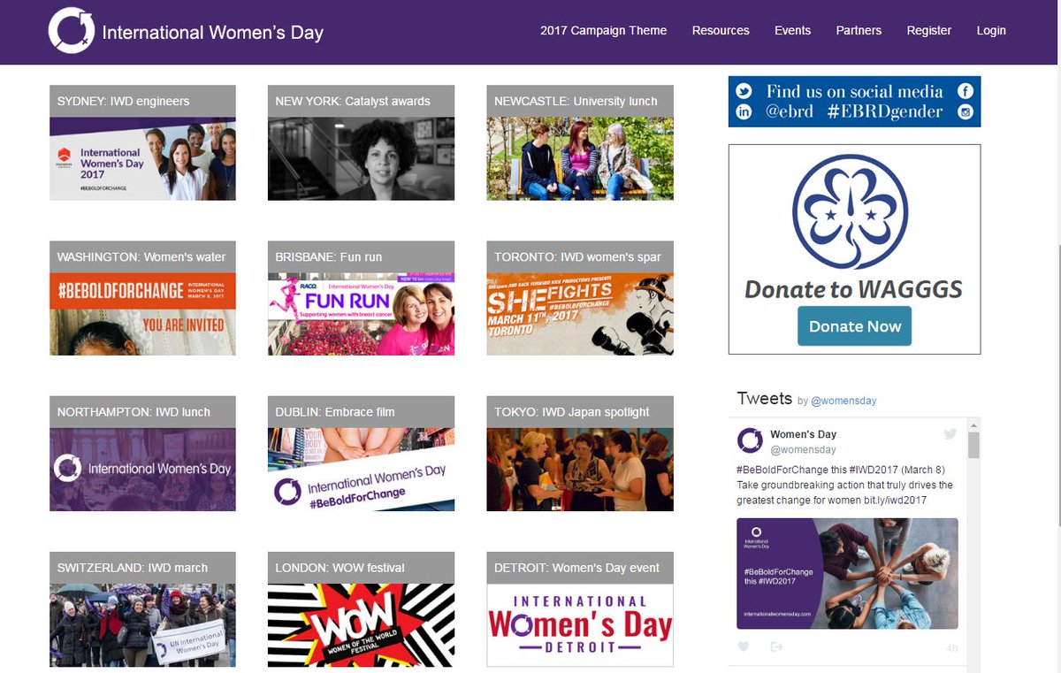Image resolution: width=1061 pixels, height=673 pixels.
Task: Click the EBRD social media banner
Action: [854, 102]
